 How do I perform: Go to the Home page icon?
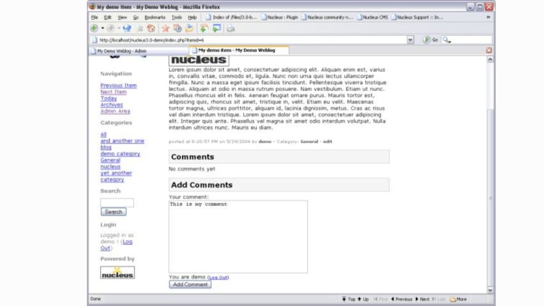pos(151,28)
